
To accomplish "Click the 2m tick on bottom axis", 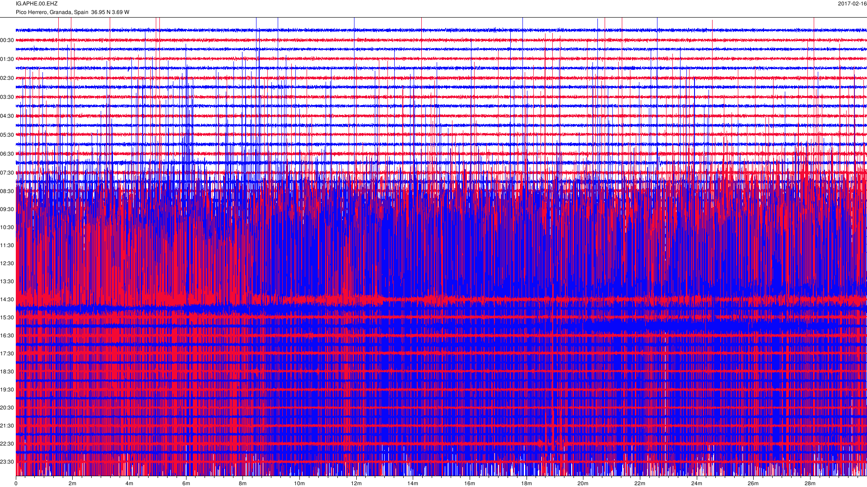I will (x=72, y=483).
